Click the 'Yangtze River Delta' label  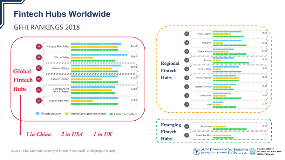(x=58, y=46)
